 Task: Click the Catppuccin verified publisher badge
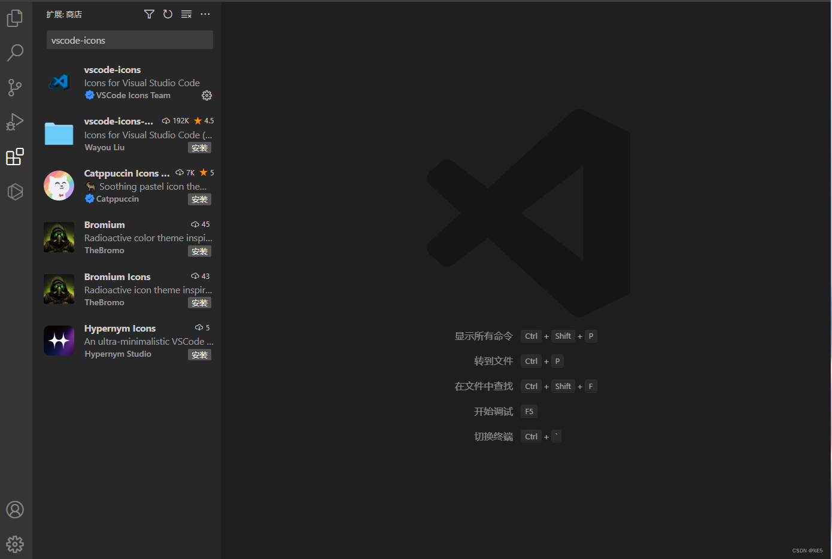click(90, 199)
